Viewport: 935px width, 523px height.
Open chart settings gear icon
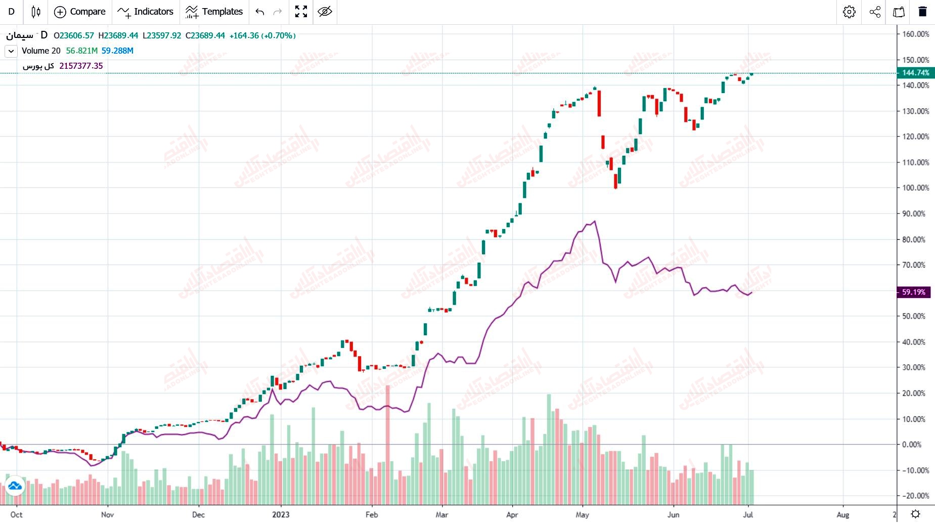point(849,12)
